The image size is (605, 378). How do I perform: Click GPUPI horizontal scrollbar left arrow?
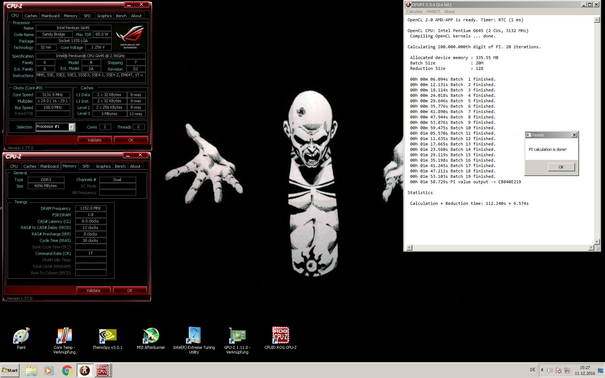[x=409, y=248]
